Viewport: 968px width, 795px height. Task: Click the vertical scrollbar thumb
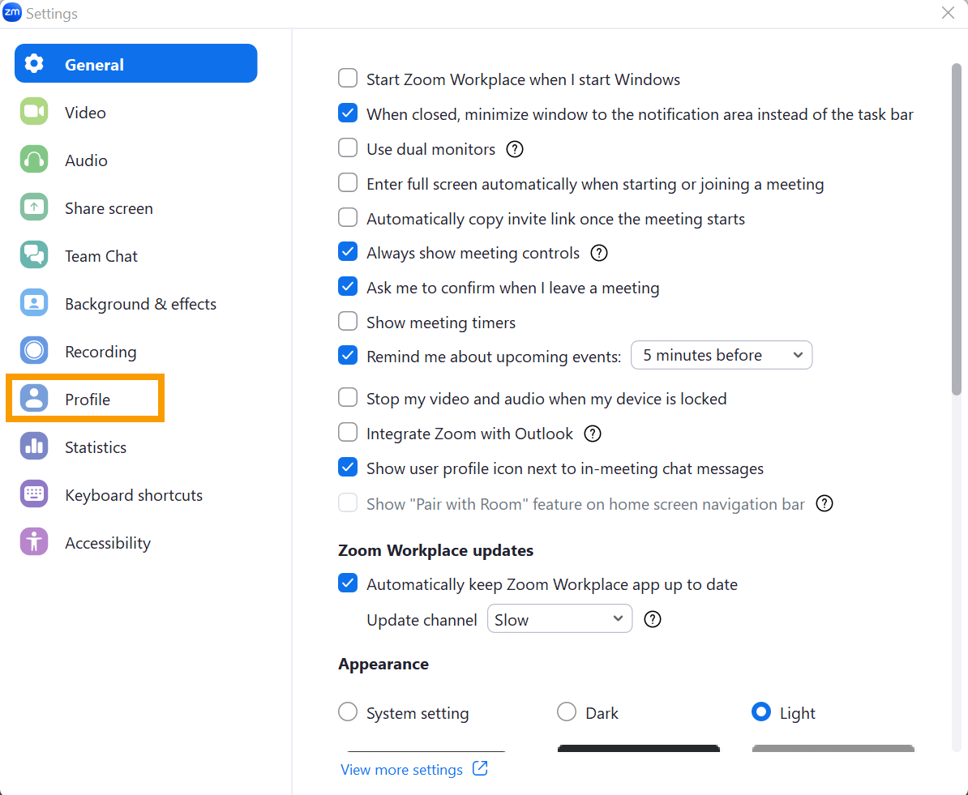pyautogui.click(x=957, y=229)
